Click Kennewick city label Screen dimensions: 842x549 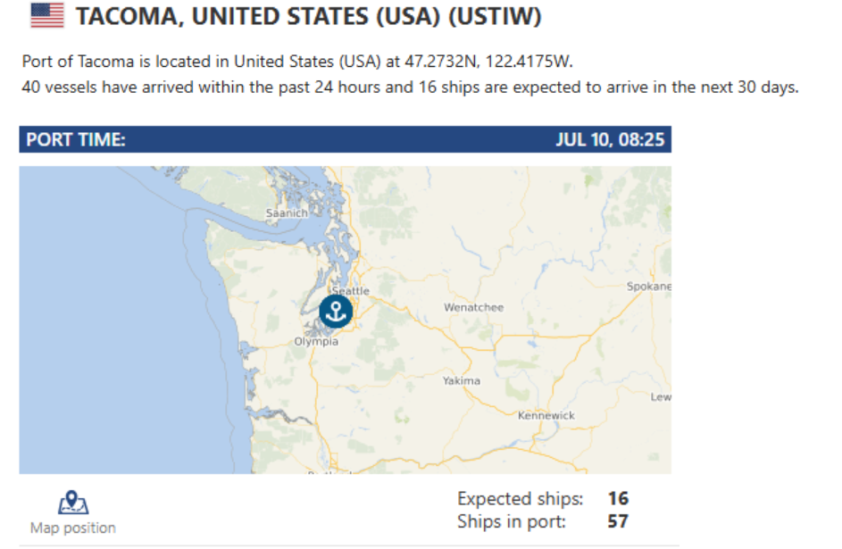546,415
